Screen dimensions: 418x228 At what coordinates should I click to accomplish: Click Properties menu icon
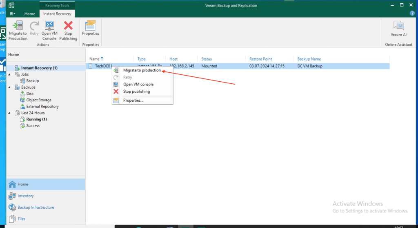coord(116,101)
